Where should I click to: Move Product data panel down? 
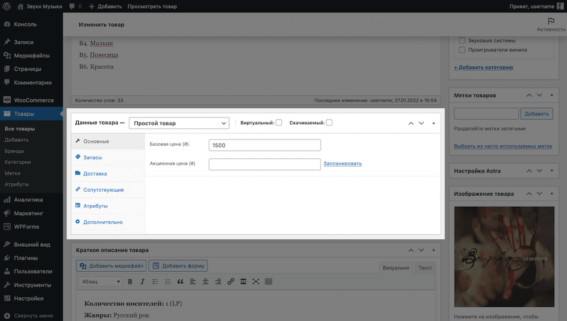pos(421,123)
